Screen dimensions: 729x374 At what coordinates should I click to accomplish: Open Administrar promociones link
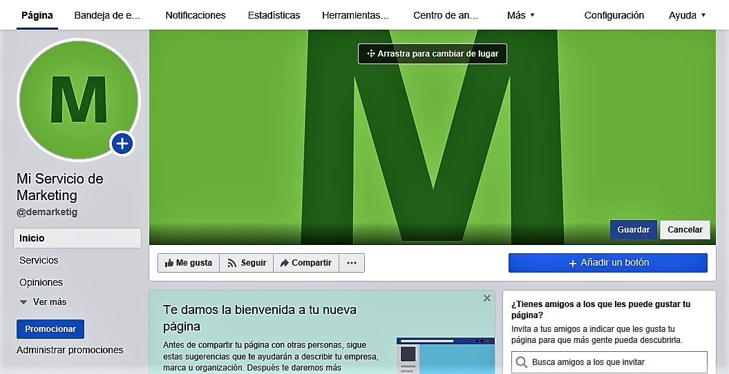(70, 350)
